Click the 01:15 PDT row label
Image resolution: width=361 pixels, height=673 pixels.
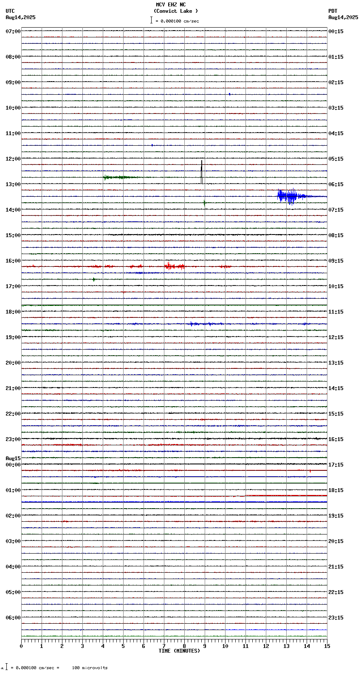pyautogui.click(x=336, y=57)
